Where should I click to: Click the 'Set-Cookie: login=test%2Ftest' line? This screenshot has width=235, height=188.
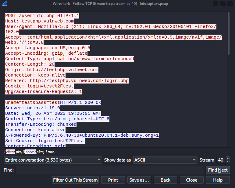45,141
